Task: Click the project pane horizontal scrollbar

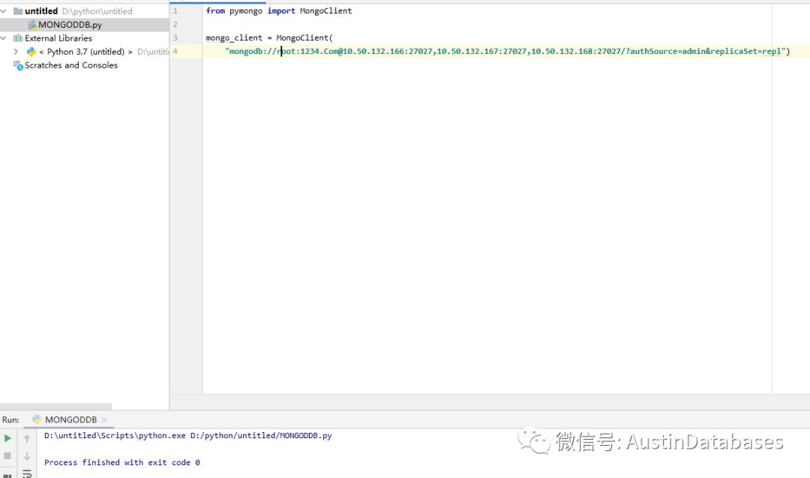Action: tap(55, 406)
